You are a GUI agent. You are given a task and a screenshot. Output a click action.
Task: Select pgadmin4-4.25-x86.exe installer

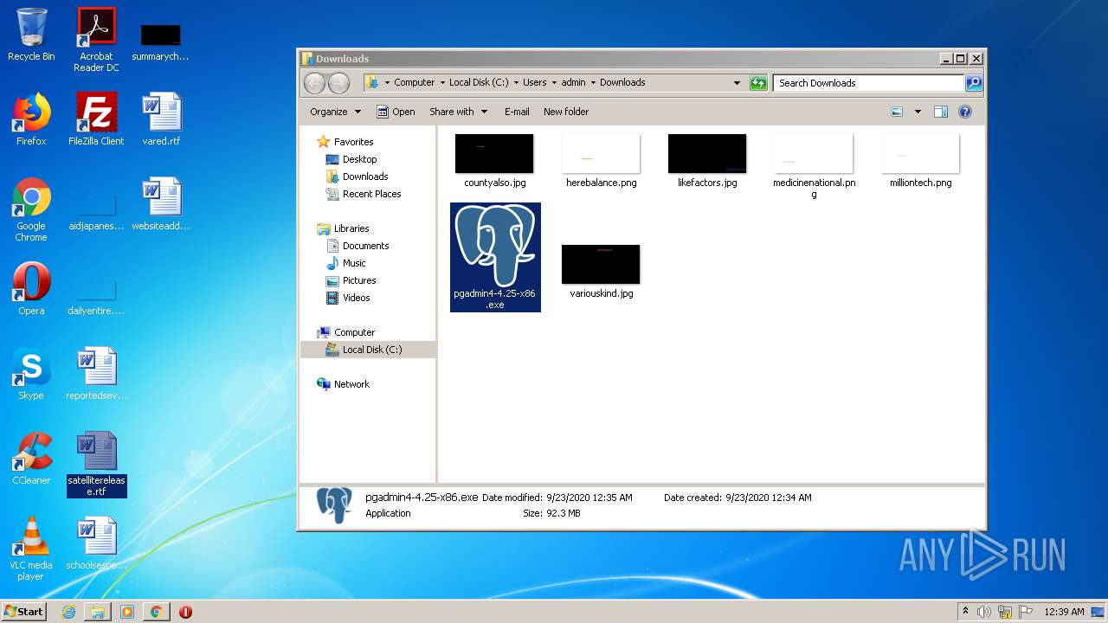coord(495,257)
